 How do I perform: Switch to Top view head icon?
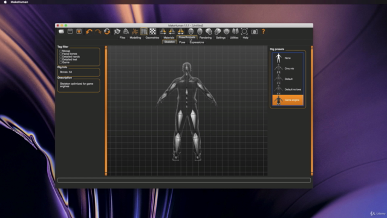pyautogui.click(x=226, y=31)
